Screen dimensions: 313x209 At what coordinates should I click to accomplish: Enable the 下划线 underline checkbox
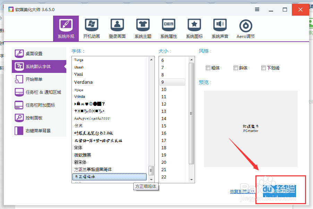point(263,68)
